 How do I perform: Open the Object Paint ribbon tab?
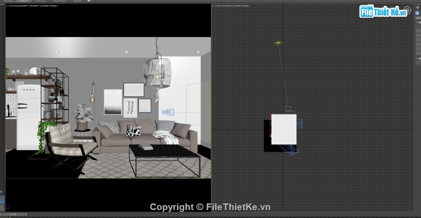[x=59, y=1]
